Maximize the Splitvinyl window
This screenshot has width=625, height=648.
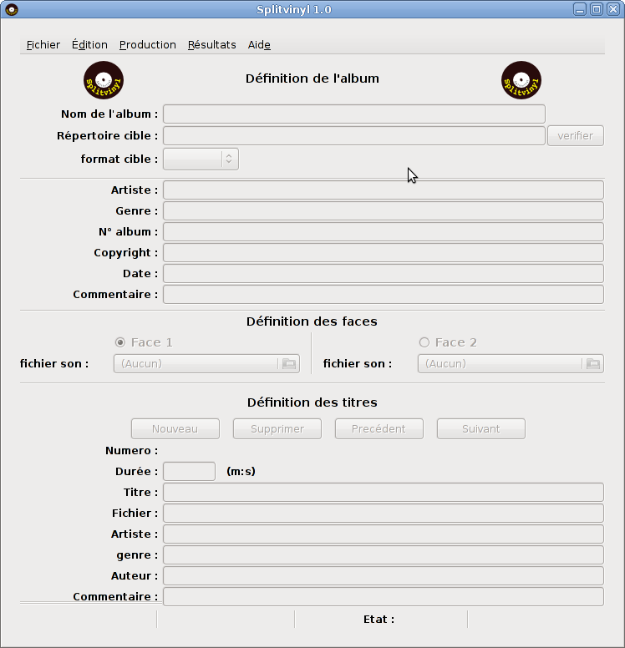point(597,9)
